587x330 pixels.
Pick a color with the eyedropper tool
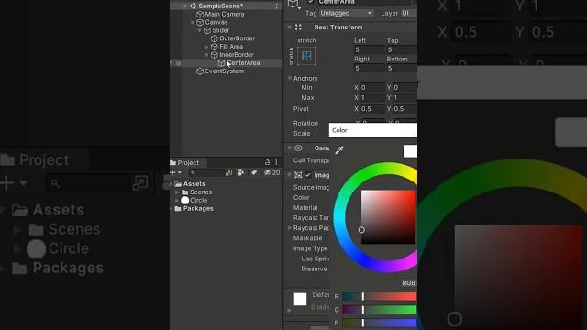[x=339, y=150]
